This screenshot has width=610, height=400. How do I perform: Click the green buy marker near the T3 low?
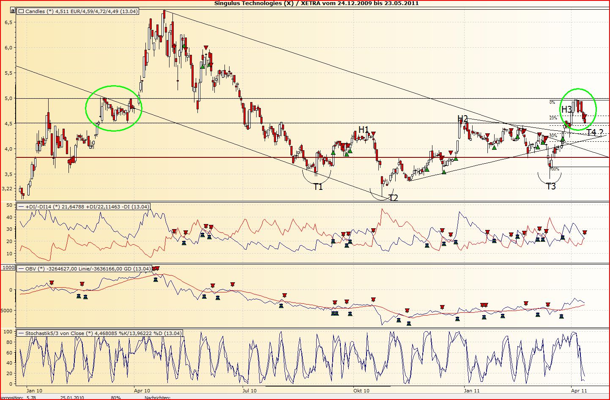563,139
